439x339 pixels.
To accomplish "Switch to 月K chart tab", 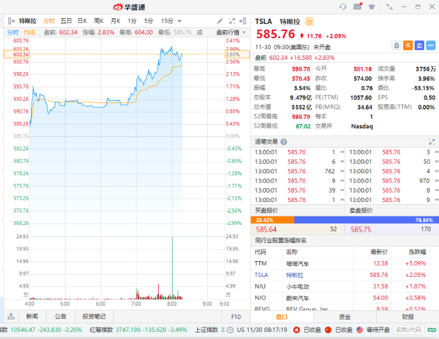I will 115,21.
